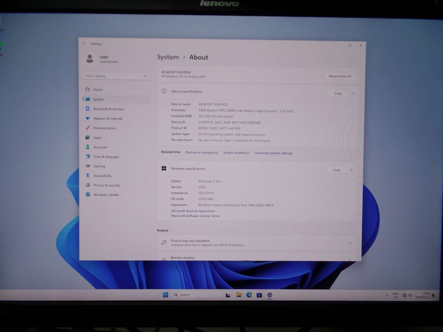Image resolution: width=443 pixels, height=332 pixels.
Task: Open Windows Update page
Action: click(106, 195)
